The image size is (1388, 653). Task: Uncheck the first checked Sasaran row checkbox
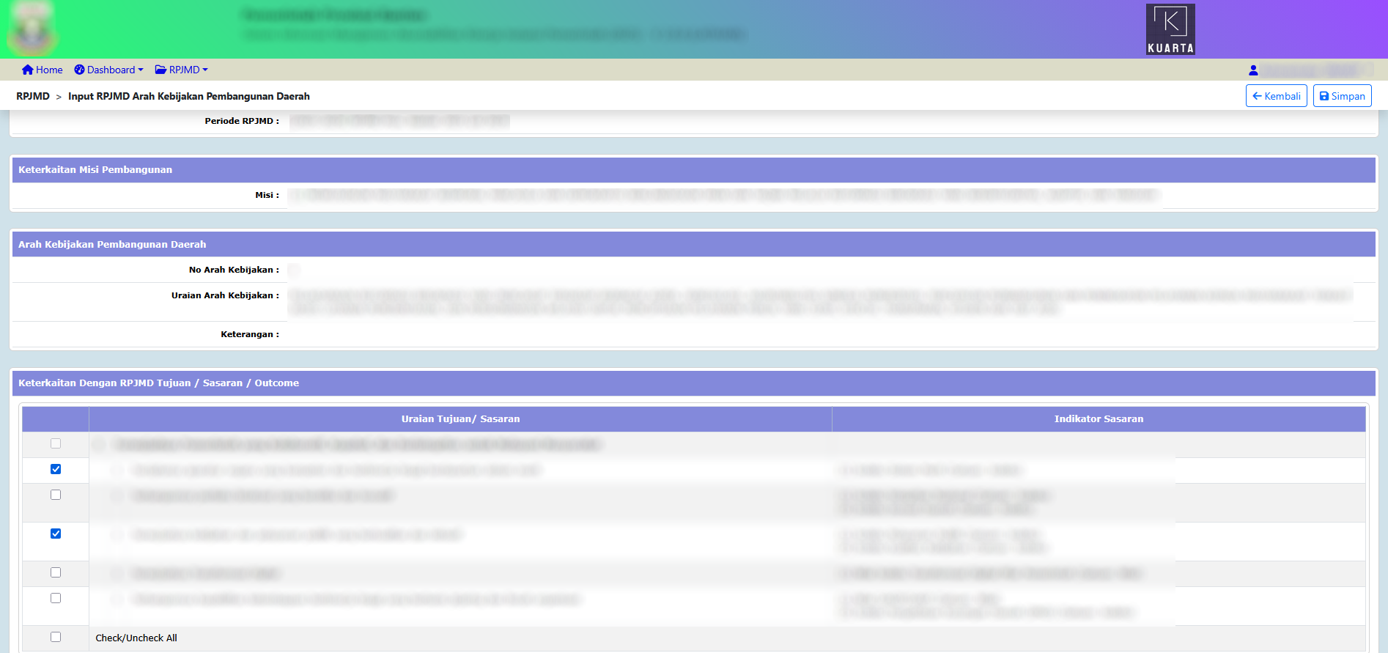[x=56, y=469]
